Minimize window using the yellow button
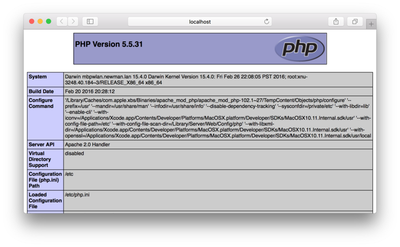 [x=40, y=21]
